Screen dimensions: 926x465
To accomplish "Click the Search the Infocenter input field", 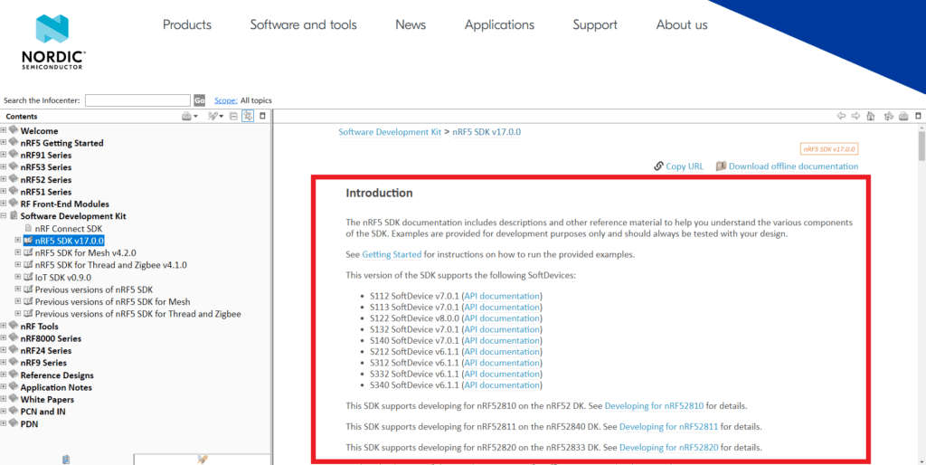I will pyautogui.click(x=137, y=100).
